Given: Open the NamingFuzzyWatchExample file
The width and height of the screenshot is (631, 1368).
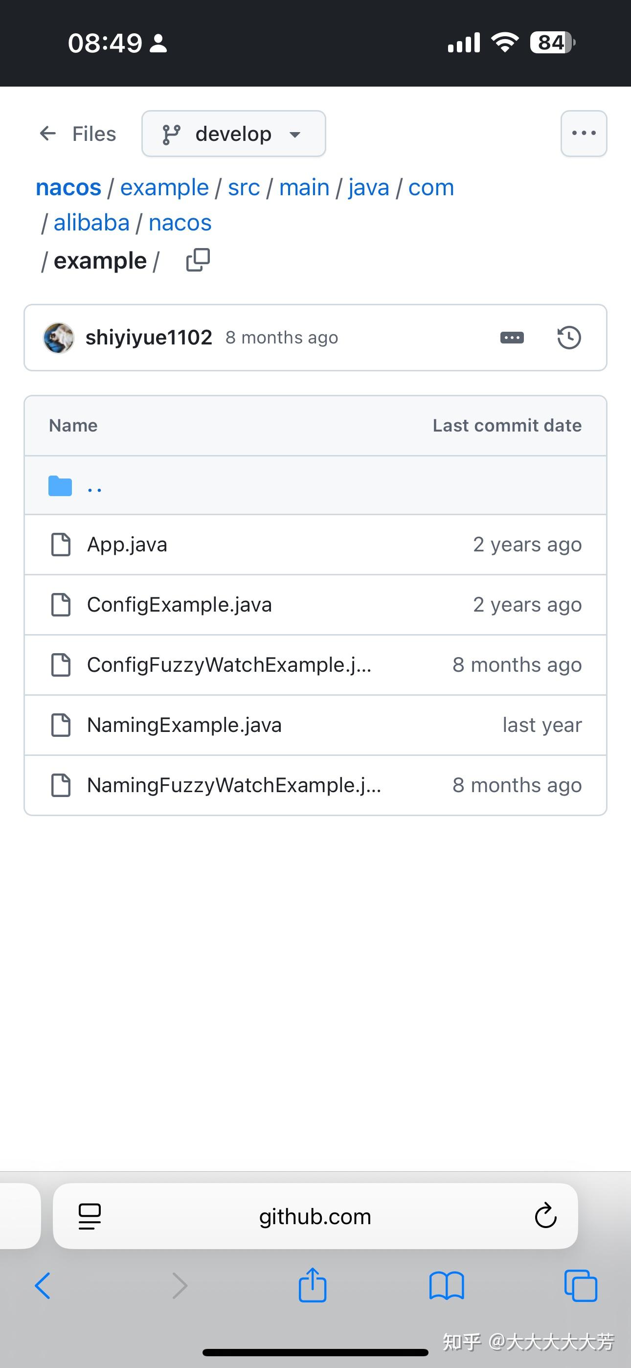Looking at the screenshot, I should pyautogui.click(x=234, y=785).
